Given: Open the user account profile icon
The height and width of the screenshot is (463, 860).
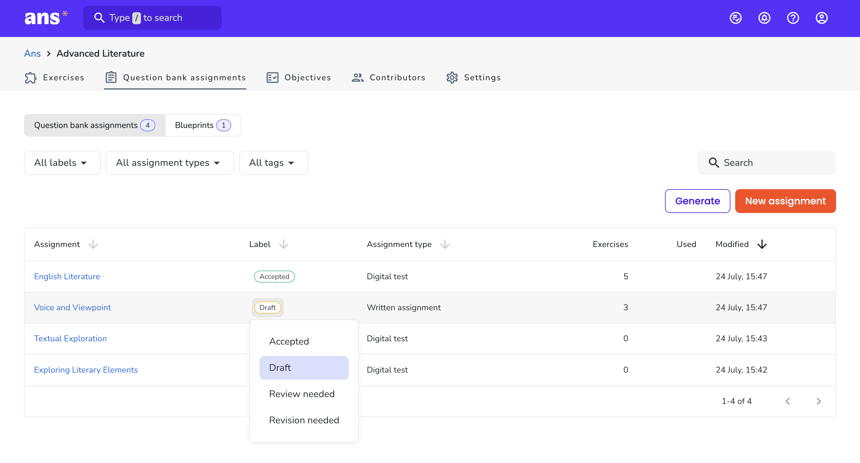Looking at the screenshot, I should [x=821, y=18].
